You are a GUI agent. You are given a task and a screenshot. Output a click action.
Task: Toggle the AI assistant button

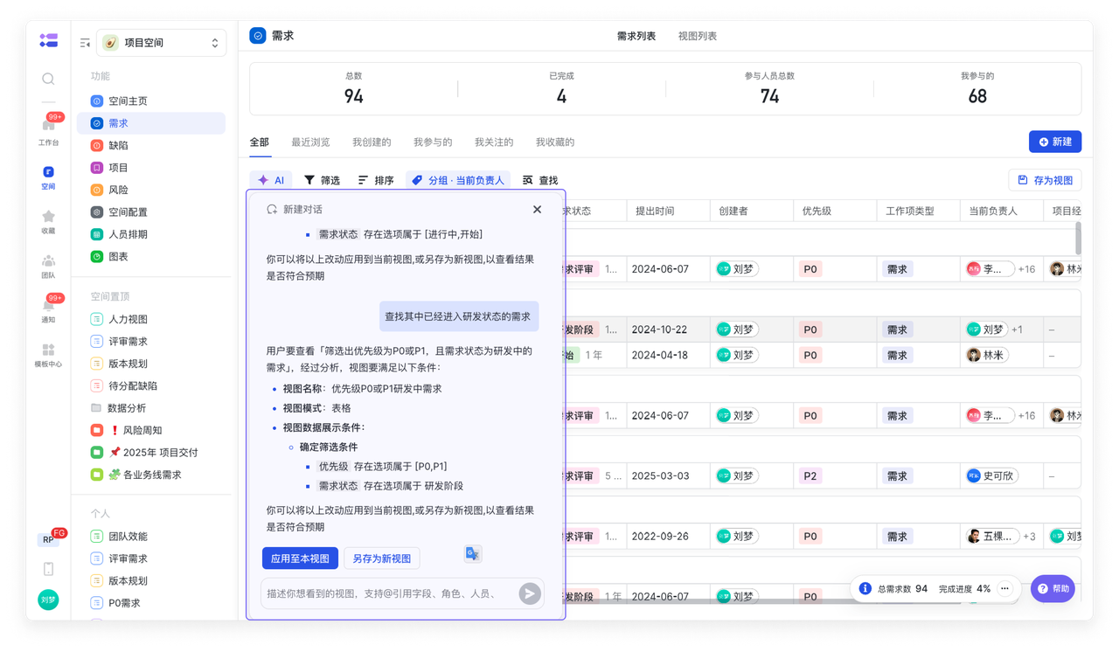271,180
